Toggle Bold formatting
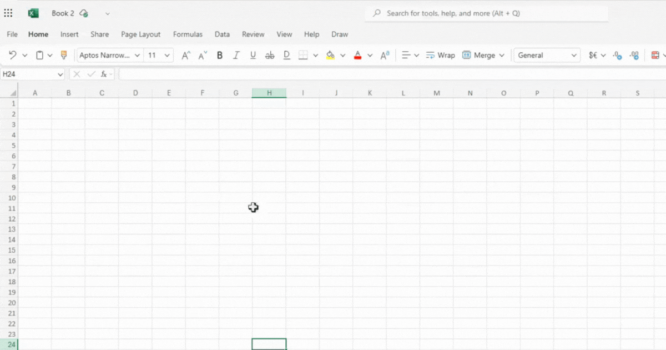The image size is (666, 350). [x=220, y=55]
